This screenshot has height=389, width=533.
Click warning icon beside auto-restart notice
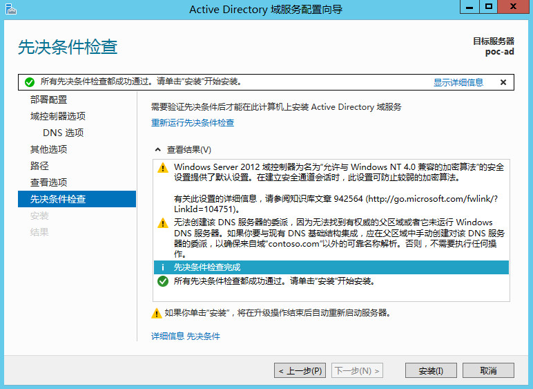[x=156, y=313]
